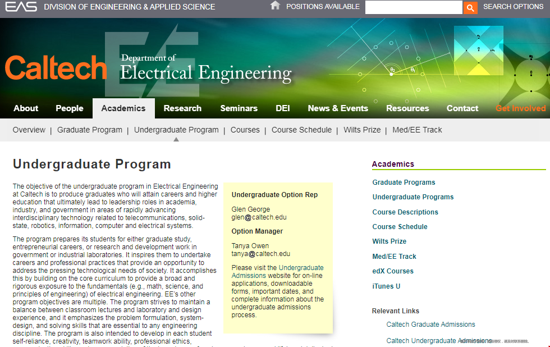Open Undergraduate Programs sidebar link
Image resolution: width=550 pixels, height=347 pixels.
[413, 197]
